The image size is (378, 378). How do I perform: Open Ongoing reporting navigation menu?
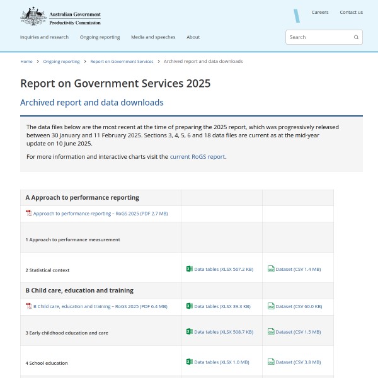[x=100, y=37]
